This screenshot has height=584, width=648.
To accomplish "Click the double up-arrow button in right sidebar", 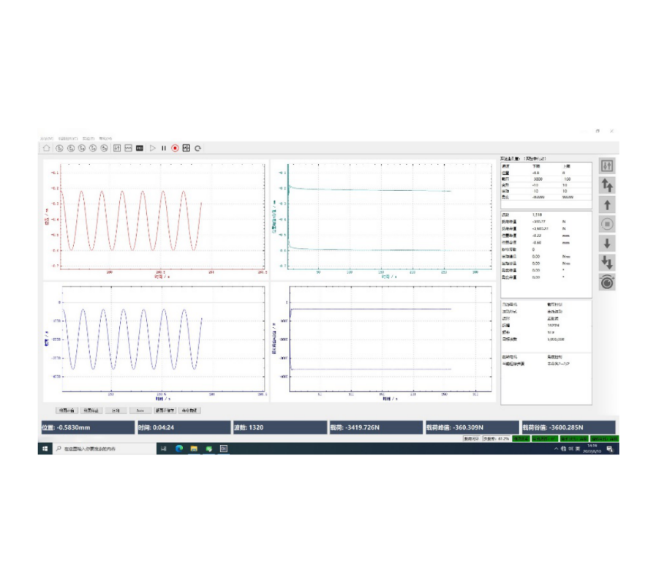I will click(x=607, y=186).
